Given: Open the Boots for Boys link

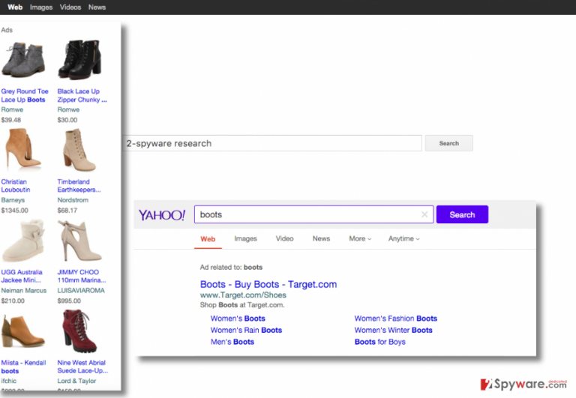Looking at the screenshot, I should pyautogui.click(x=379, y=342).
